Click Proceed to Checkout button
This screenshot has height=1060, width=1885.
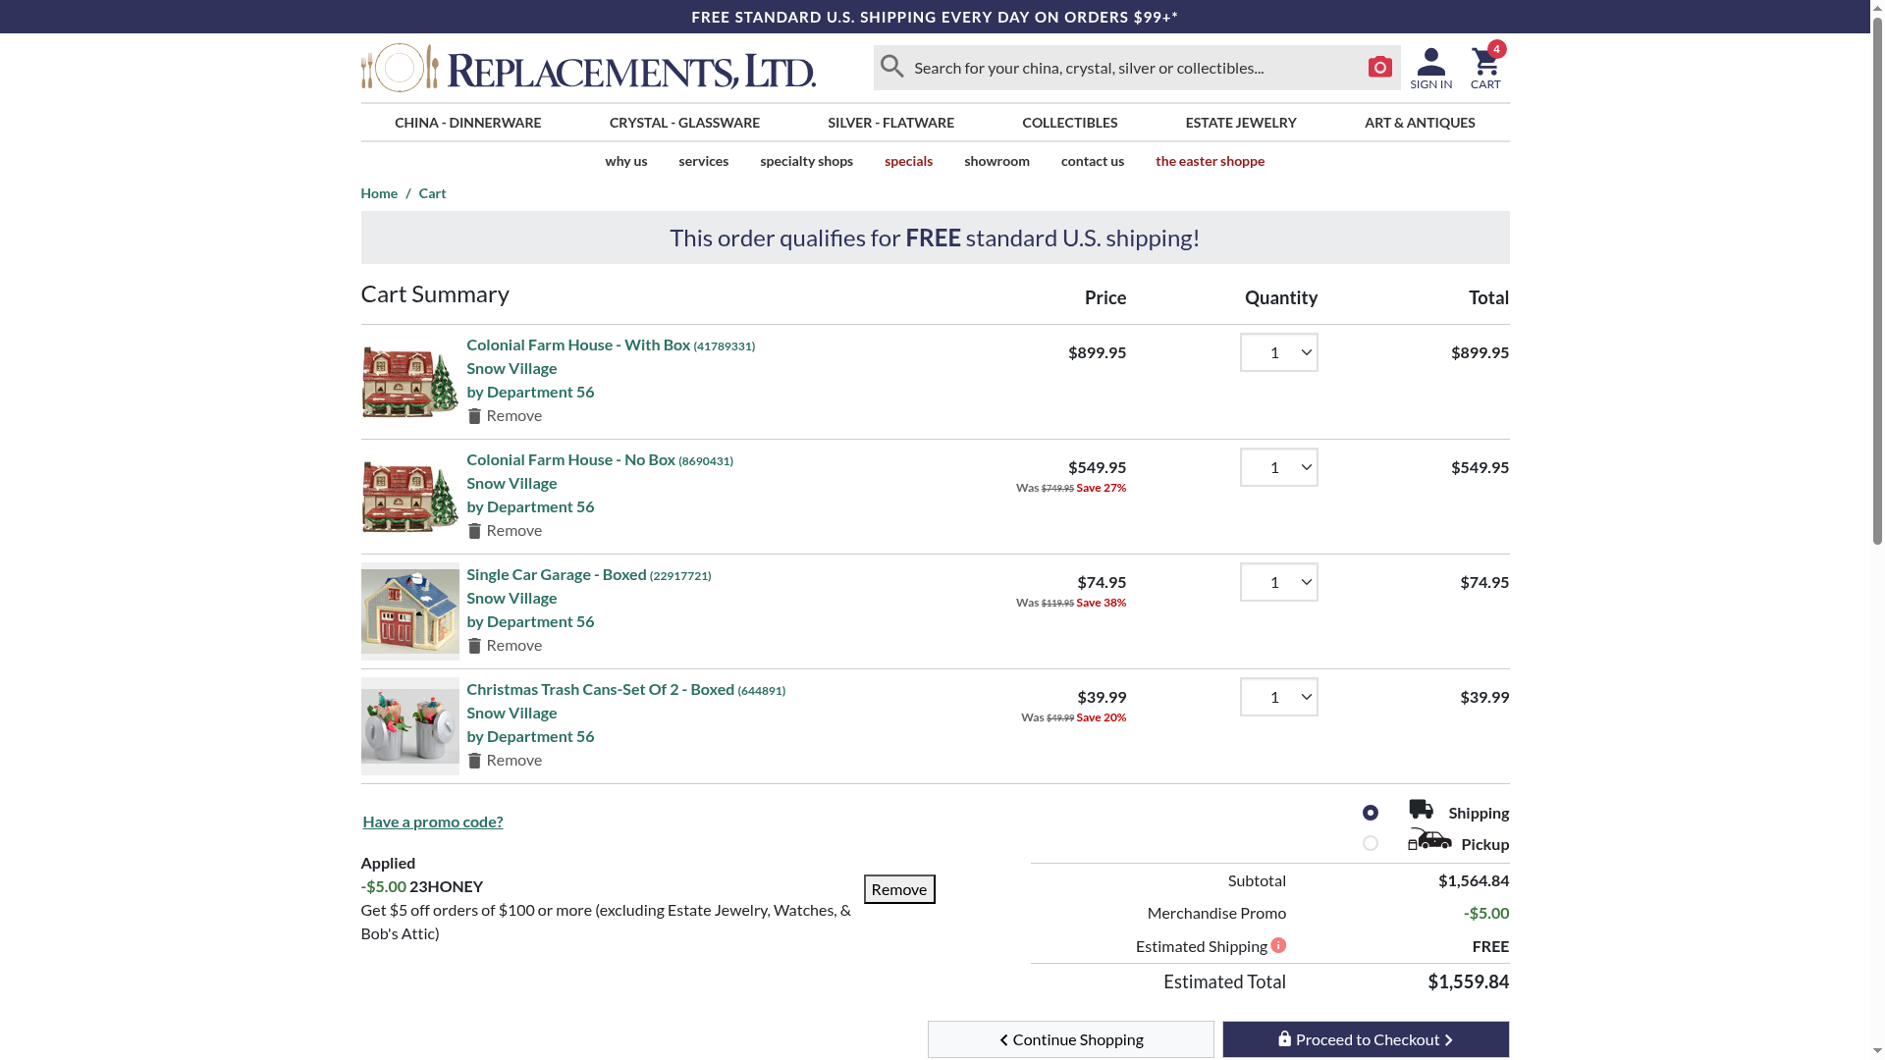(x=1365, y=1039)
